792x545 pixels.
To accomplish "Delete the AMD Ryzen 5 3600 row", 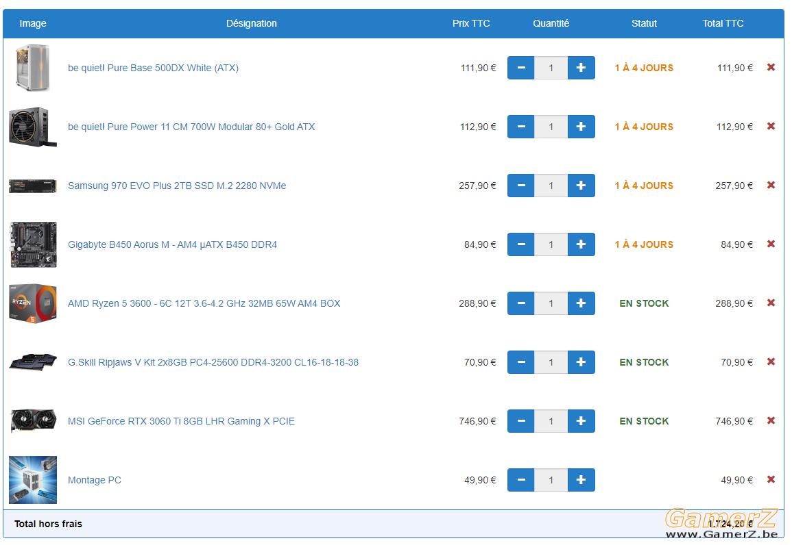I will 771,303.
